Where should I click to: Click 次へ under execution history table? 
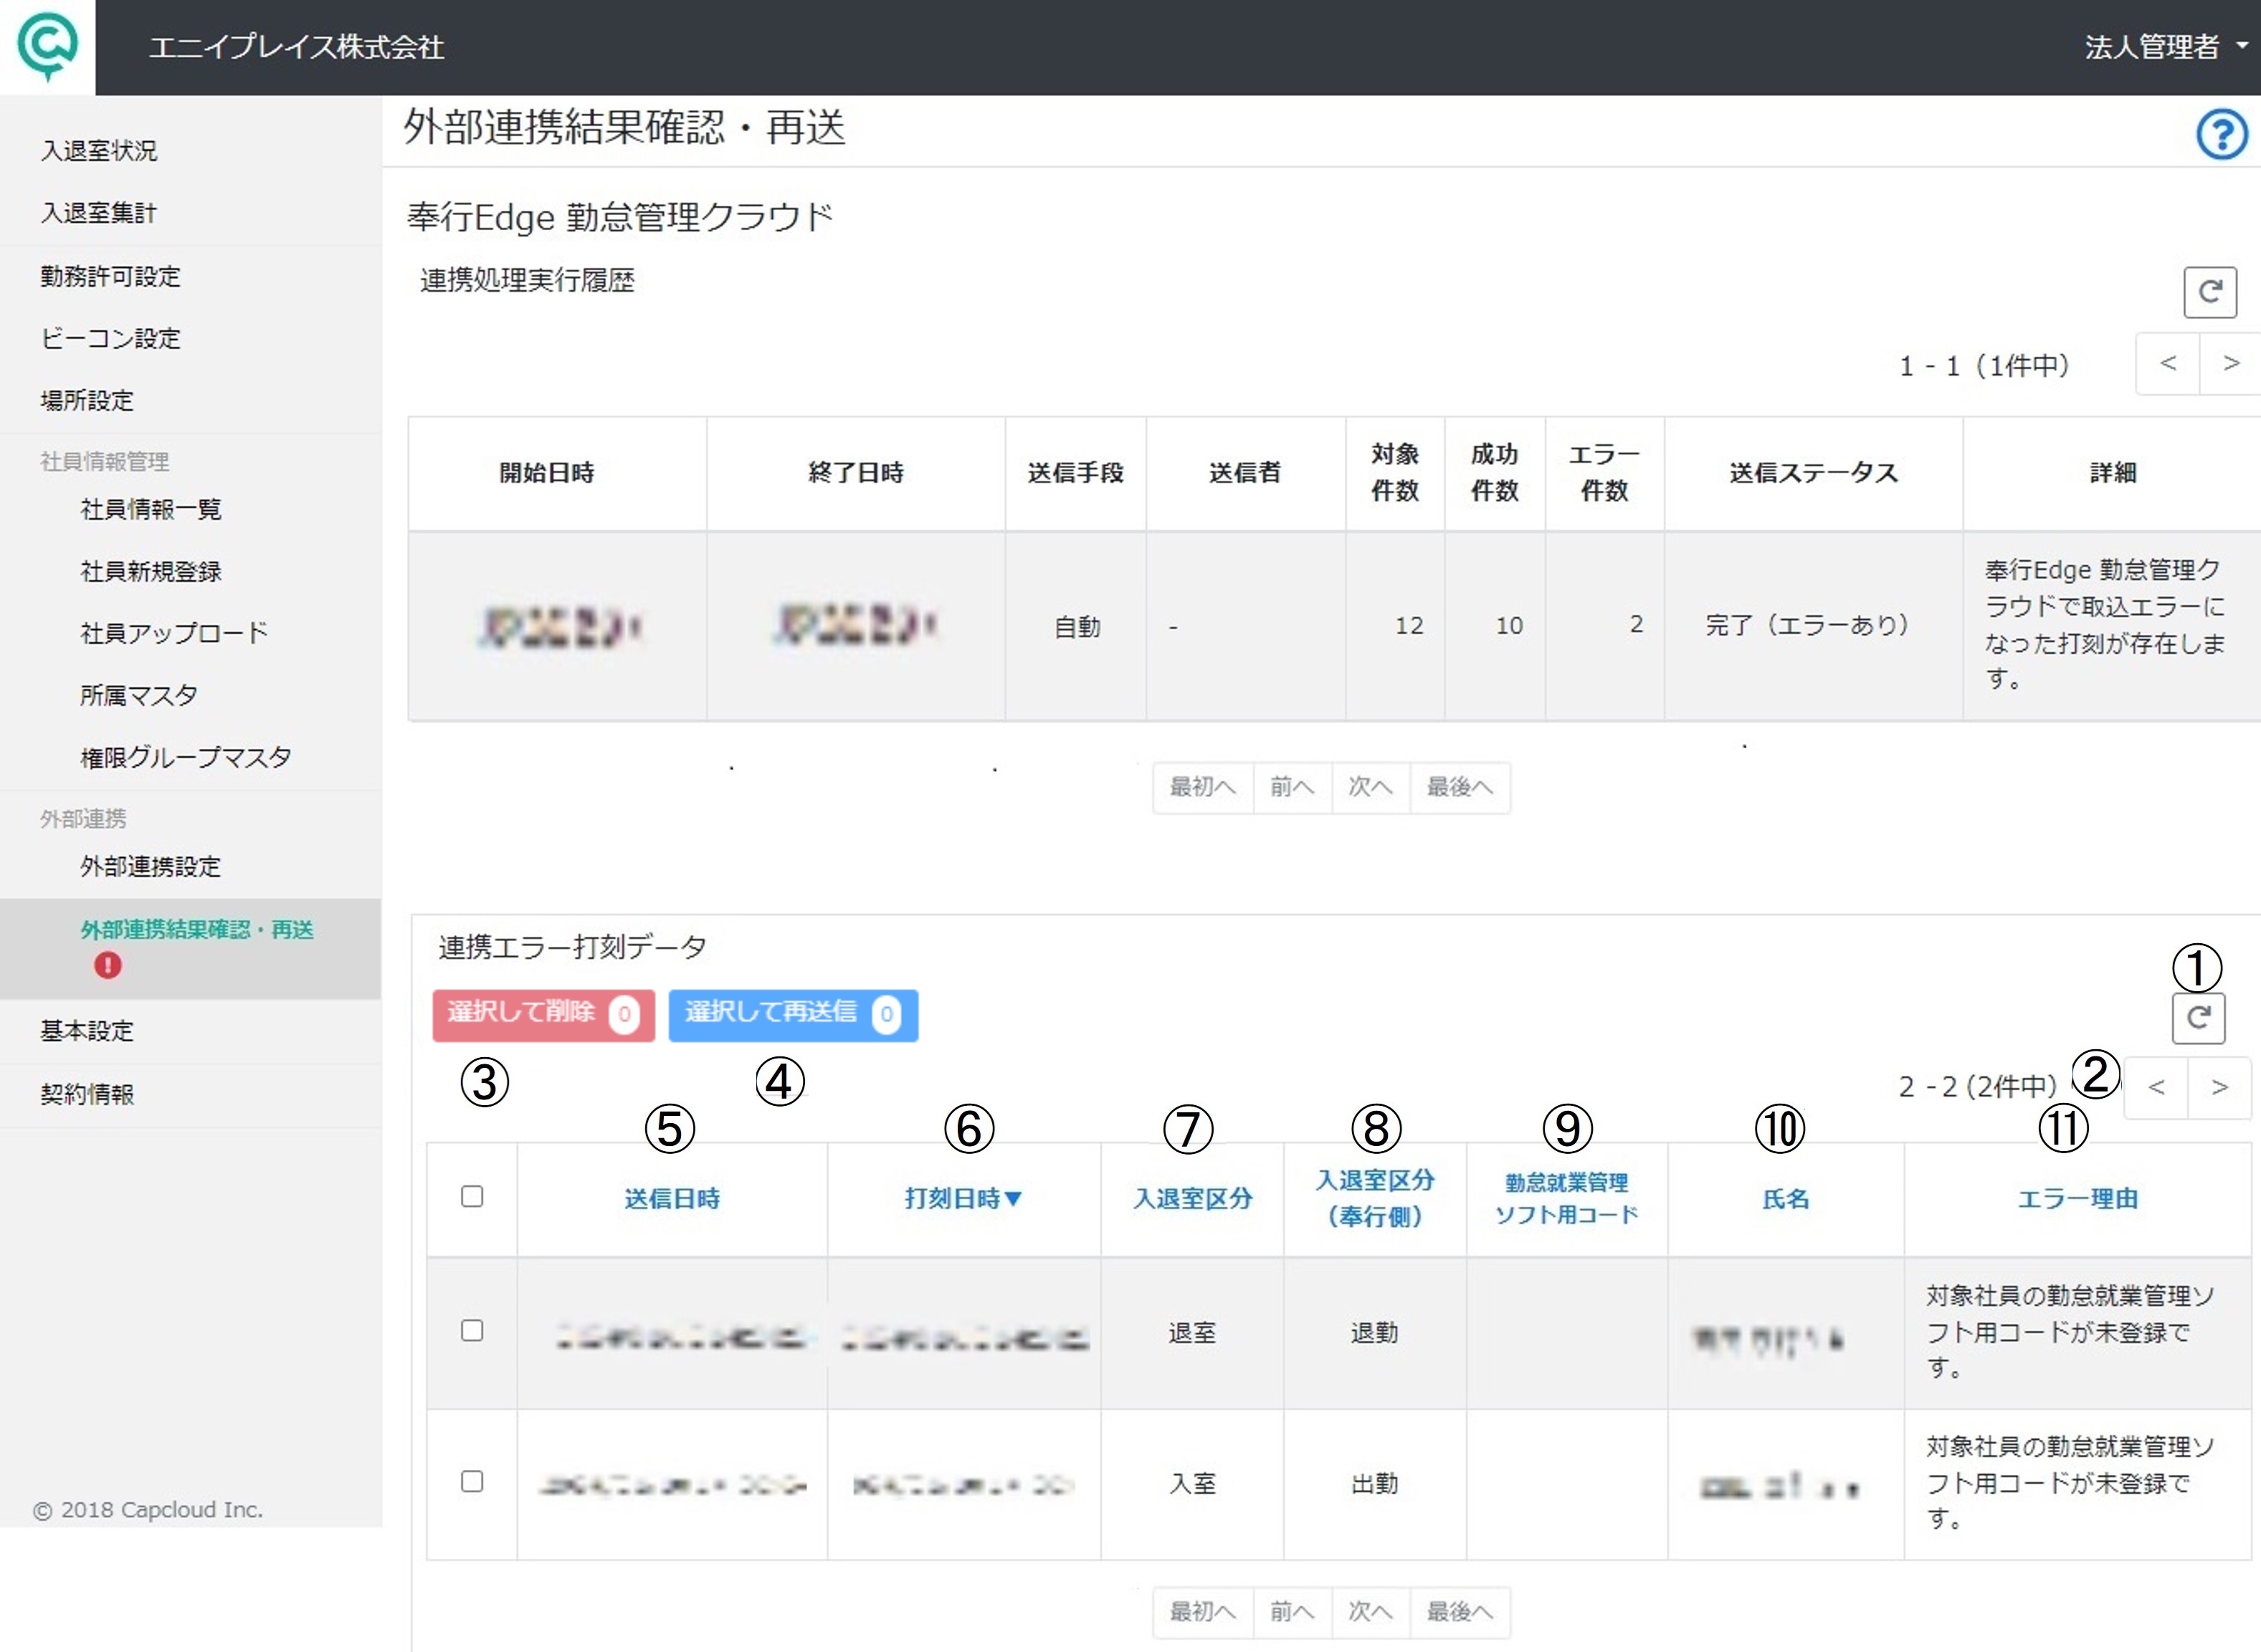coord(1370,787)
